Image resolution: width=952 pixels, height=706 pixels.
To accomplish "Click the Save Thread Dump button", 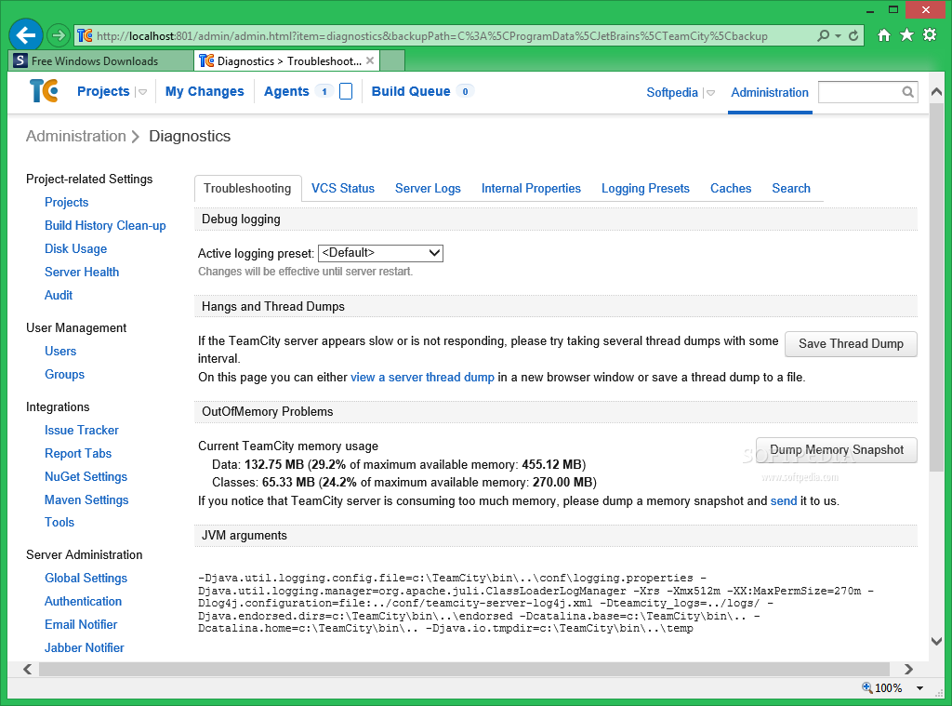I will coord(851,344).
